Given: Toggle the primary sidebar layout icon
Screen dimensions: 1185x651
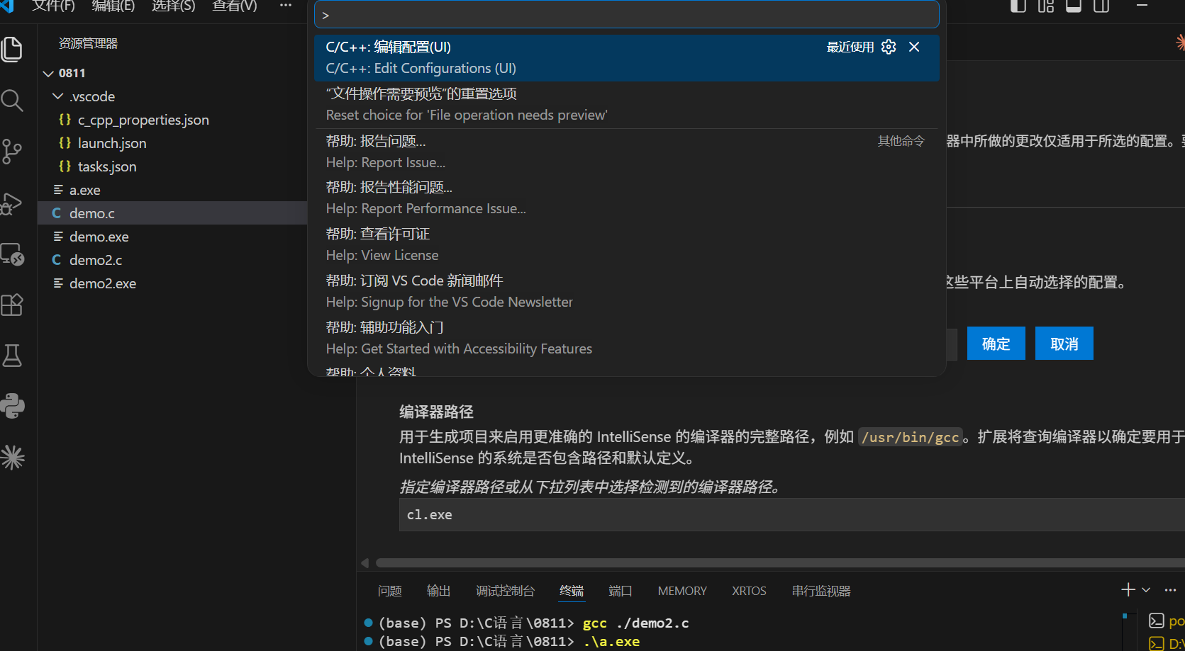Looking at the screenshot, I should click(x=1018, y=6).
